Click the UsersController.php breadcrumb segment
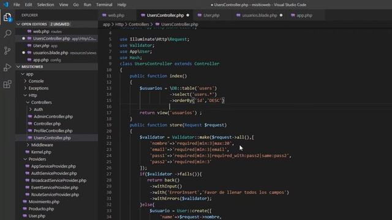392x220 pixels. click(179, 24)
